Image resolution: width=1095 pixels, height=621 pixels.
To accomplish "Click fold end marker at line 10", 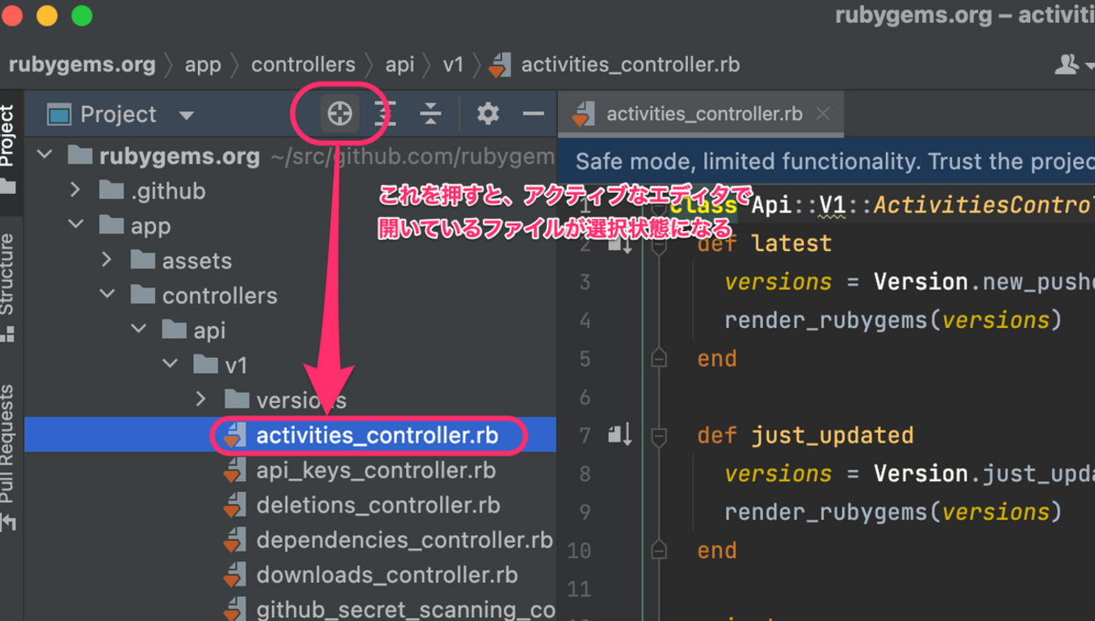I will (660, 550).
